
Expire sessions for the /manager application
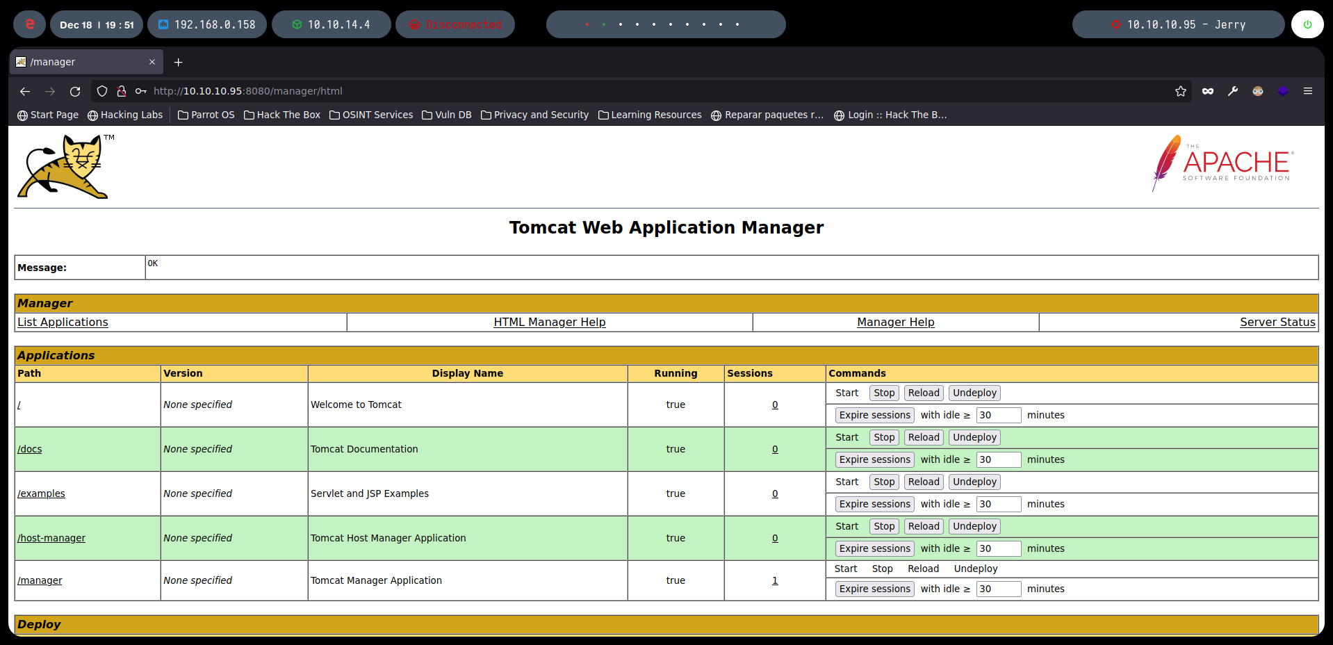click(x=874, y=589)
